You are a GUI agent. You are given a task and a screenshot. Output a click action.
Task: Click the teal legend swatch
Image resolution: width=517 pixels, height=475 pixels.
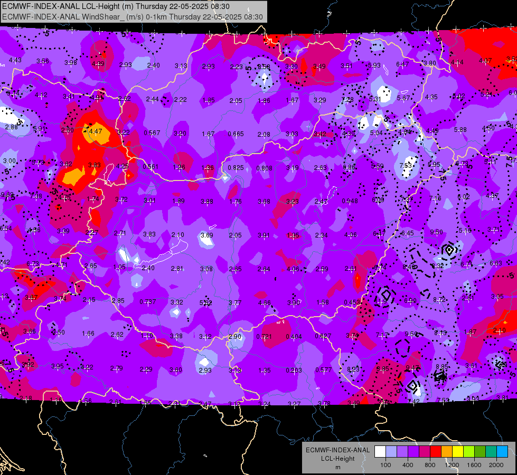491,452
